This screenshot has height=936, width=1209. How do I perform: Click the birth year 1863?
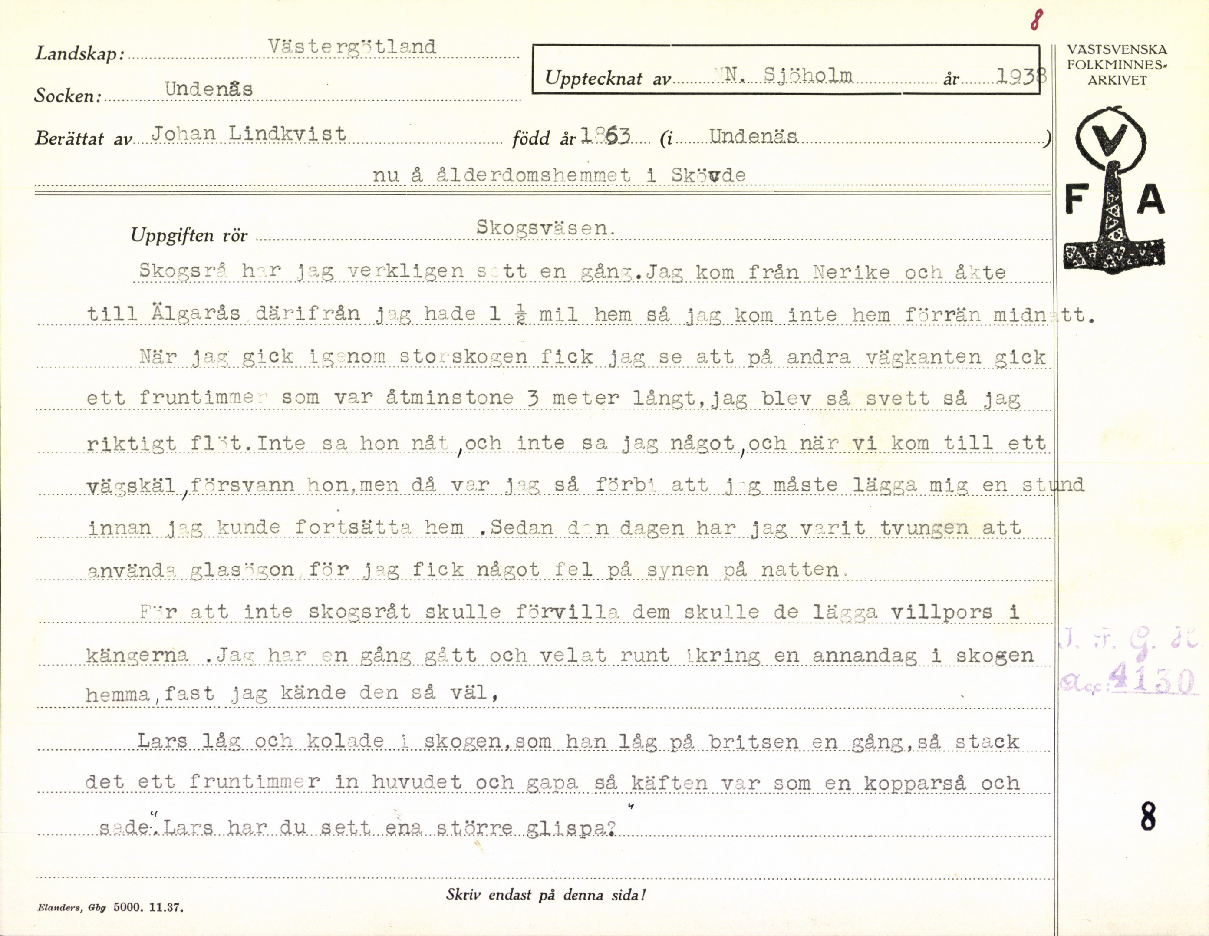pyautogui.click(x=606, y=136)
